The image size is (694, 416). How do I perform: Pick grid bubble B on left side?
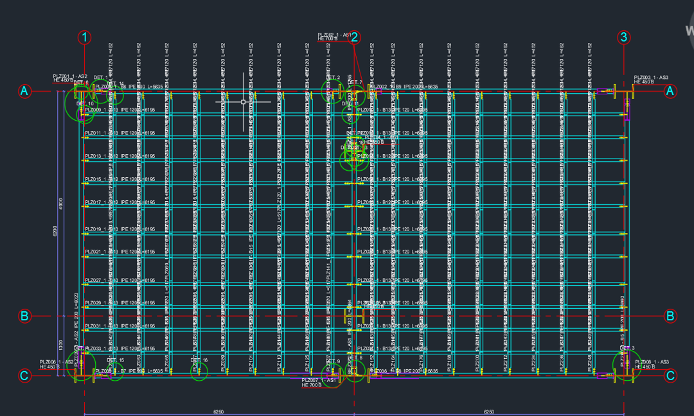click(24, 316)
